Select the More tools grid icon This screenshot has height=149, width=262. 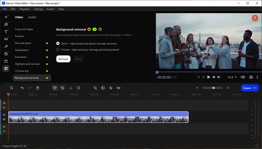(x=6, y=68)
